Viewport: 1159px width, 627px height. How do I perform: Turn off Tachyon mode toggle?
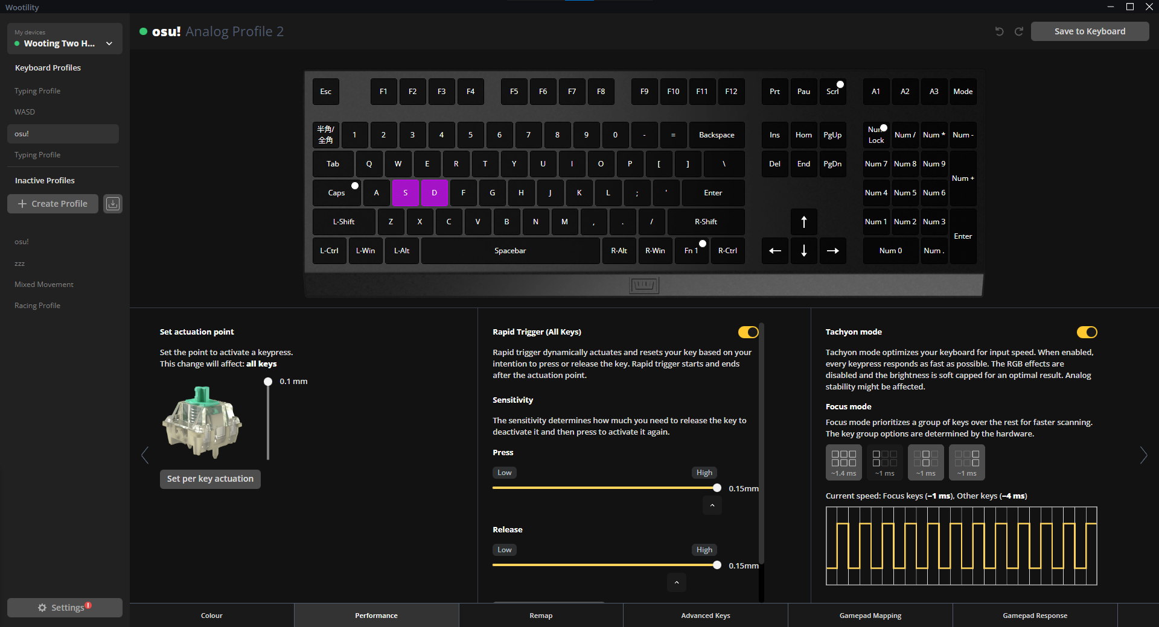[x=1087, y=332]
